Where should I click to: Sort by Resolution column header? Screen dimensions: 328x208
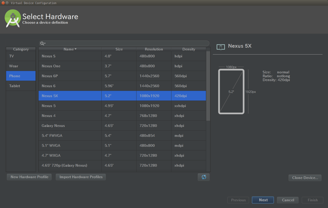[x=154, y=49]
